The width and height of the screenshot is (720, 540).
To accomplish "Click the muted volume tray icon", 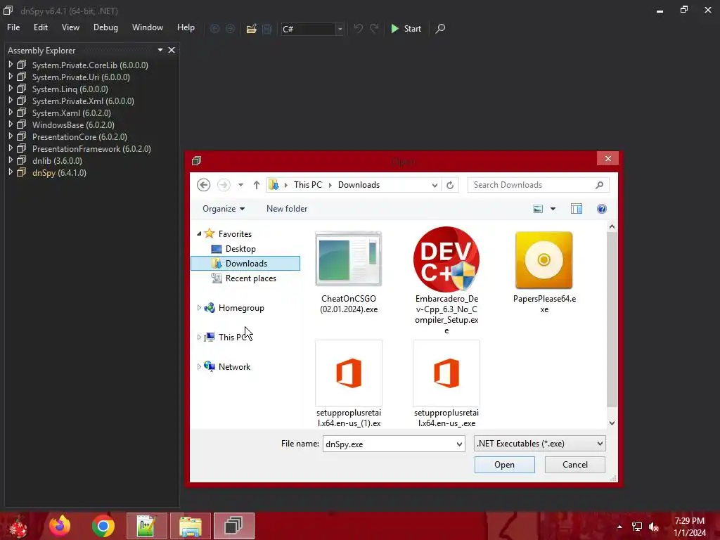I will [654, 527].
